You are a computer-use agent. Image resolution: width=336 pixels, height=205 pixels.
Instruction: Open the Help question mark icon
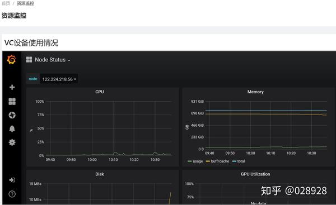(12, 194)
